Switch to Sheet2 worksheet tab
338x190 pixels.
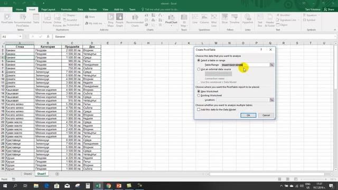[x=28, y=174]
